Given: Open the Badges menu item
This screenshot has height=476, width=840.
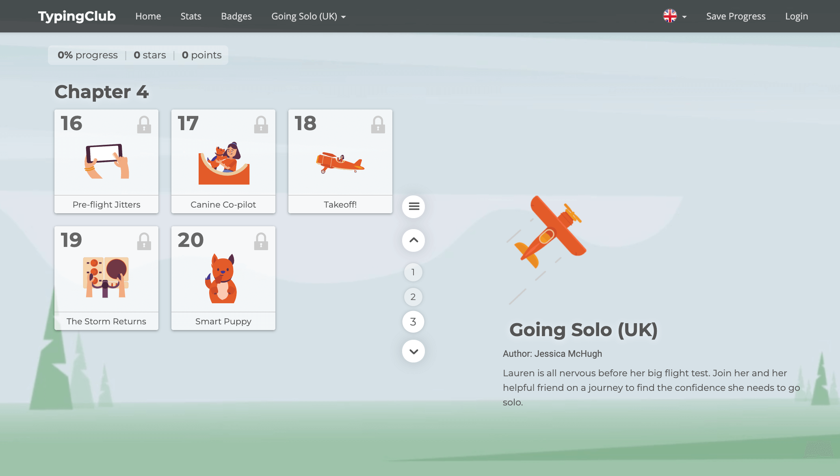Looking at the screenshot, I should (236, 16).
